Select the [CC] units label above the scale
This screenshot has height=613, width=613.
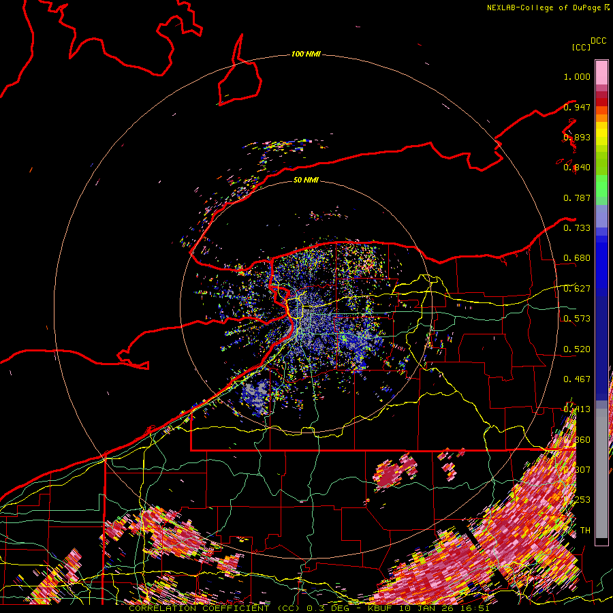(x=581, y=47)
